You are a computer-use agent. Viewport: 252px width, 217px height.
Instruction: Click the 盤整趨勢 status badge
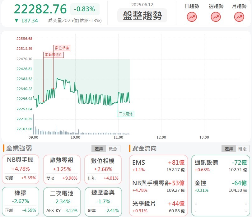click(x=142, y=16)
